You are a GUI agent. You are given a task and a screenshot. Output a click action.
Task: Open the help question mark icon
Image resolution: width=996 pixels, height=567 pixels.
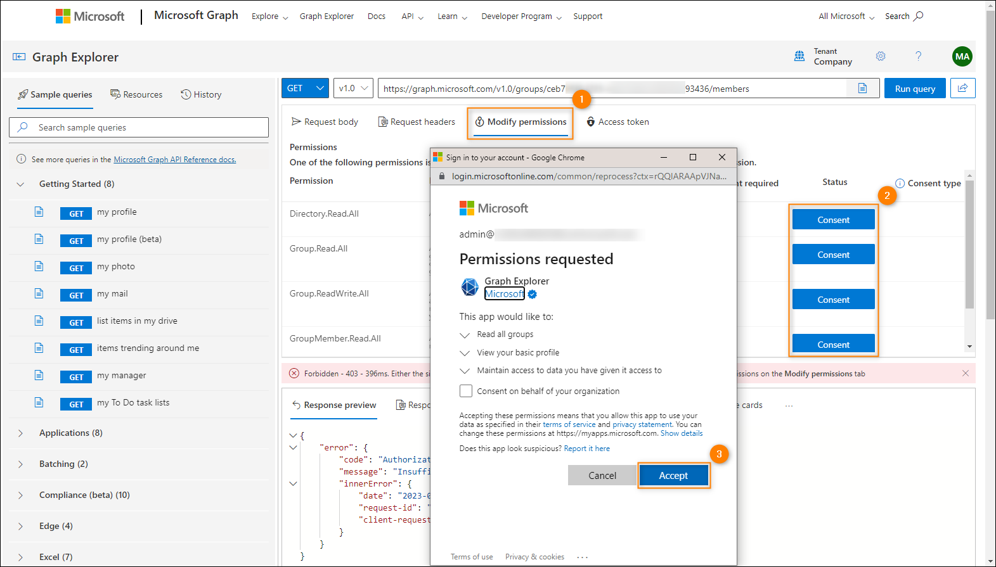919,56
